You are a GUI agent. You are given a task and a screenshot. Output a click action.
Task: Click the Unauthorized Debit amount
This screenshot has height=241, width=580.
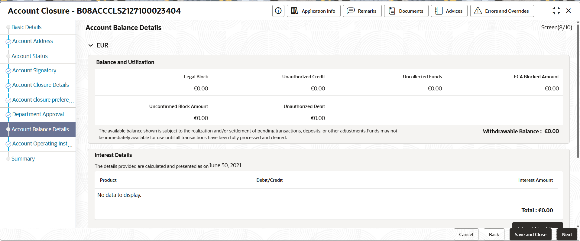pos(318,118)
